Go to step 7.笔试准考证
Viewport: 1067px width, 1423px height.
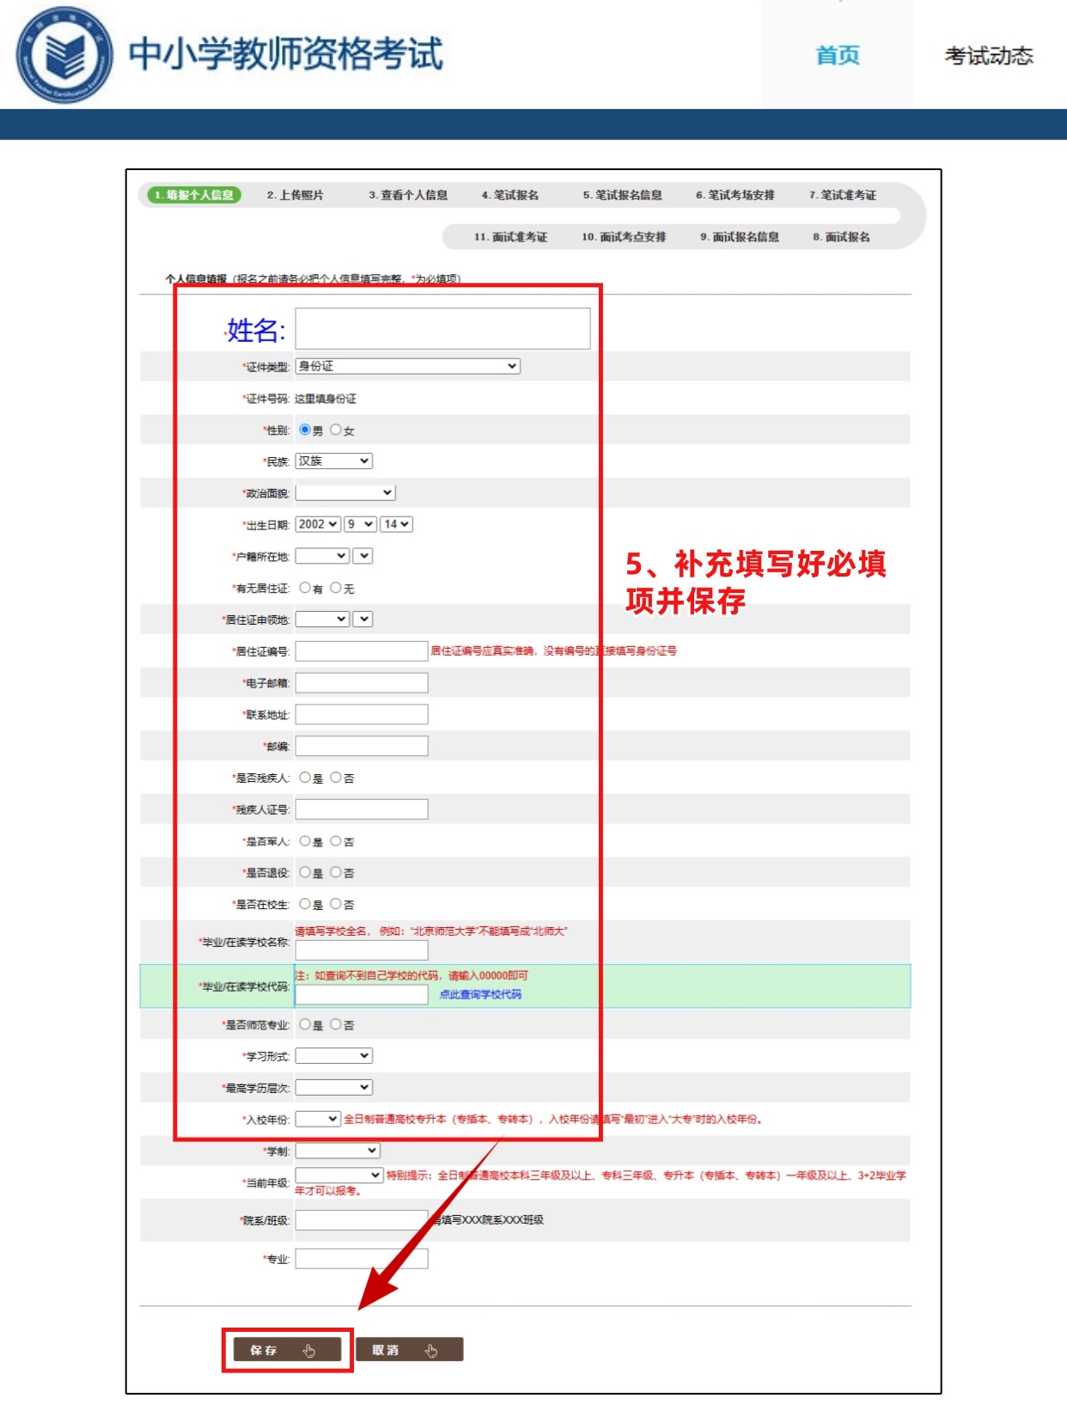(843, 195)
